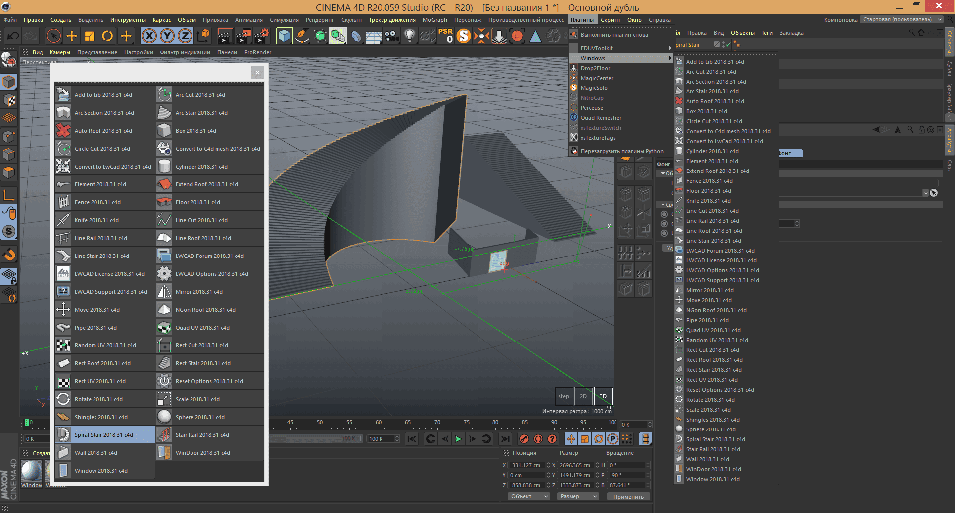The image size is (955, 513).
Task: Click Quad Remesher in Plugins menu
Action: click(x=621, y=118)
